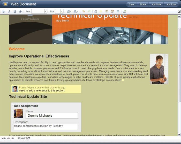Click the Frank Adams comment text
Viewport: 181px width, 144px height.
click(x=42, y=90)
